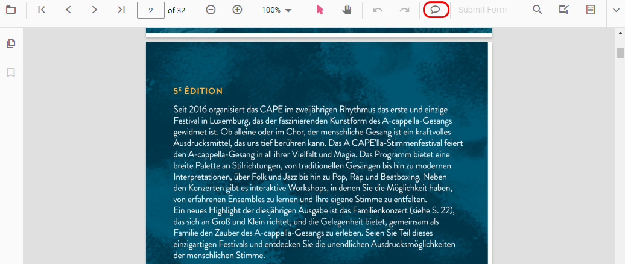Zoom out with the minus icon
The height and width of the screenshot is (264, 625).
pos(211,10)
